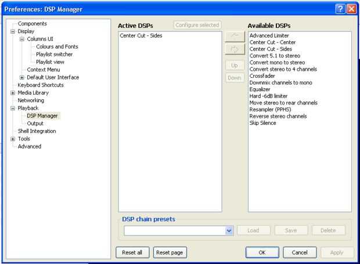Screen dimensions: 360x264
Task: Click the Up button
Action: click(235, 66)
